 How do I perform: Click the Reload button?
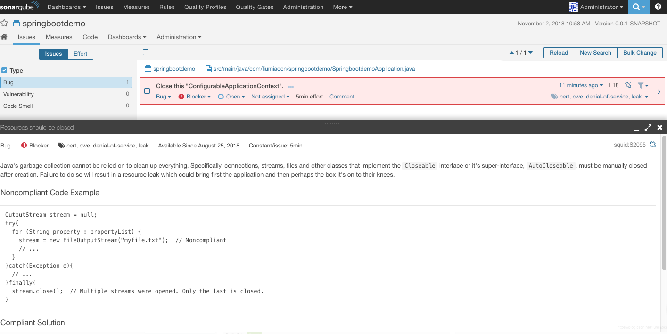[x=559, y=53]
